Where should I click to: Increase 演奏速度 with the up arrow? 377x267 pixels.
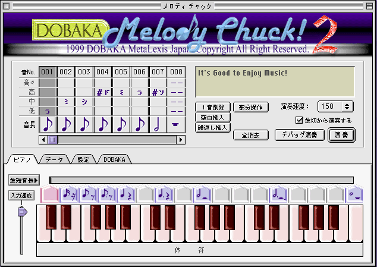(x=347, y=105)
